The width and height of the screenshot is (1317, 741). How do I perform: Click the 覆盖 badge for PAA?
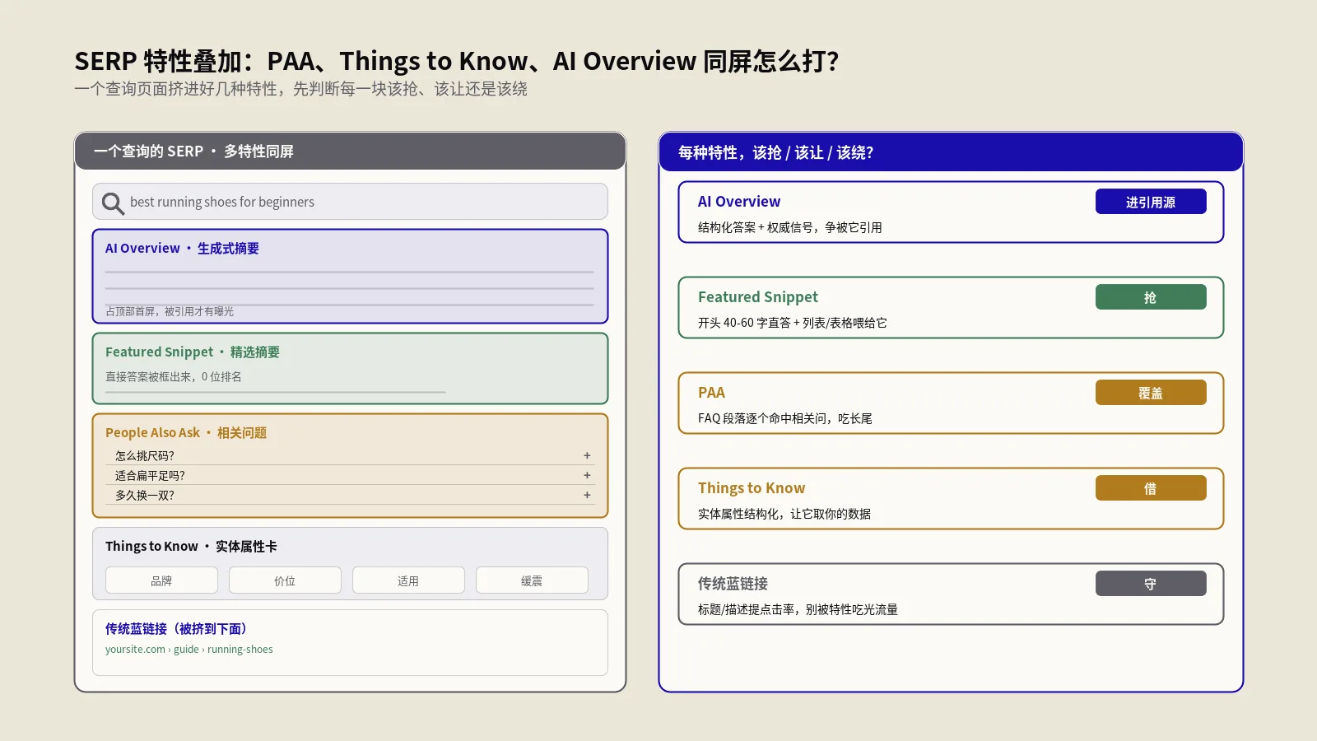coord(1151,393)
